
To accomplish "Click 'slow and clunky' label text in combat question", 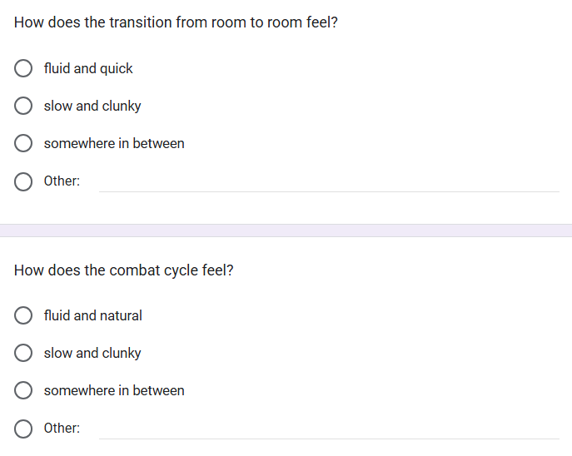I will (x=92, y=353).
